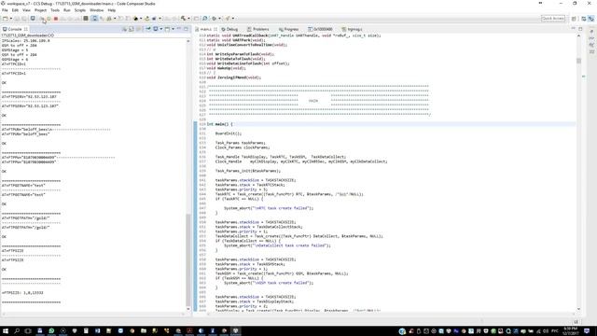The width and height of the screenshot is (597, 336).
Task: Click the New file toolbar icon
Action: pyautogui.click(x=6, y=19)
